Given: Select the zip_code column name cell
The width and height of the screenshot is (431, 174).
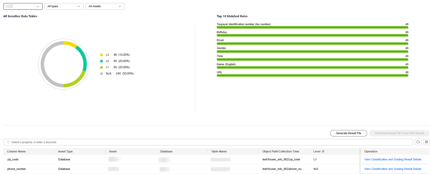Looking at the screenshot, I should pyautogui.click(x=13, y=159).
